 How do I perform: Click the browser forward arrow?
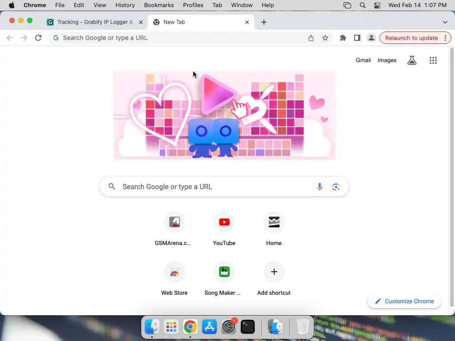[x=24, y=38]
